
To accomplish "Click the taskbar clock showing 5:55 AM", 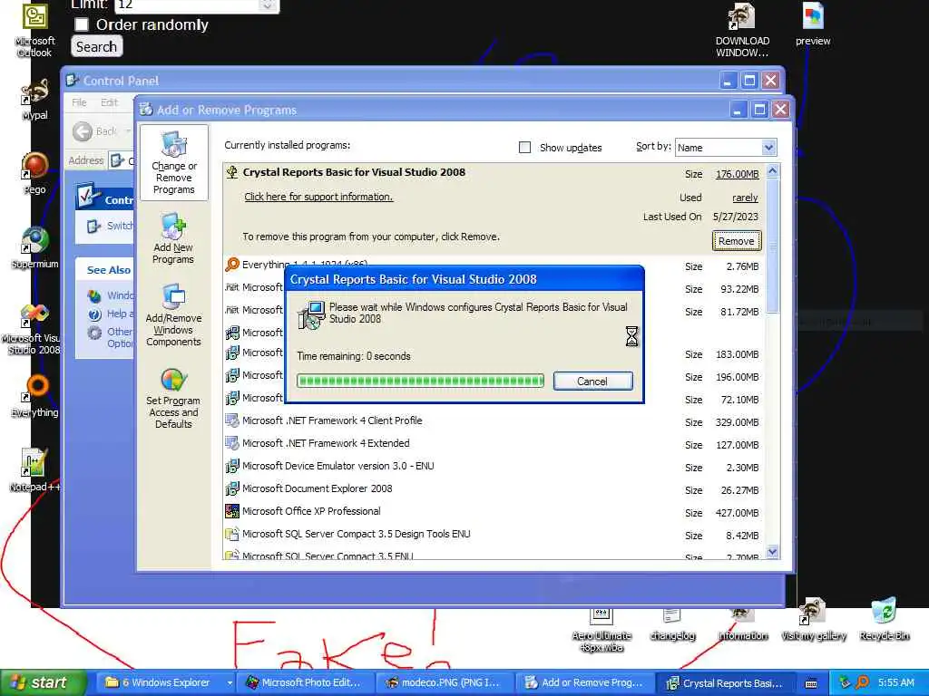I will (x=895, y=683).
